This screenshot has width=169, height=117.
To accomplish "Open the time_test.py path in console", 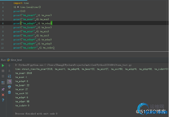I will click(88, 65).
